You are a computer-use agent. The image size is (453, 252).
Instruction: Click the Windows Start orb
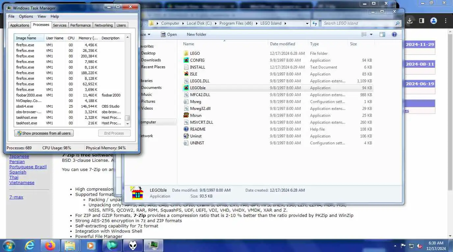[x=9, y=245]
